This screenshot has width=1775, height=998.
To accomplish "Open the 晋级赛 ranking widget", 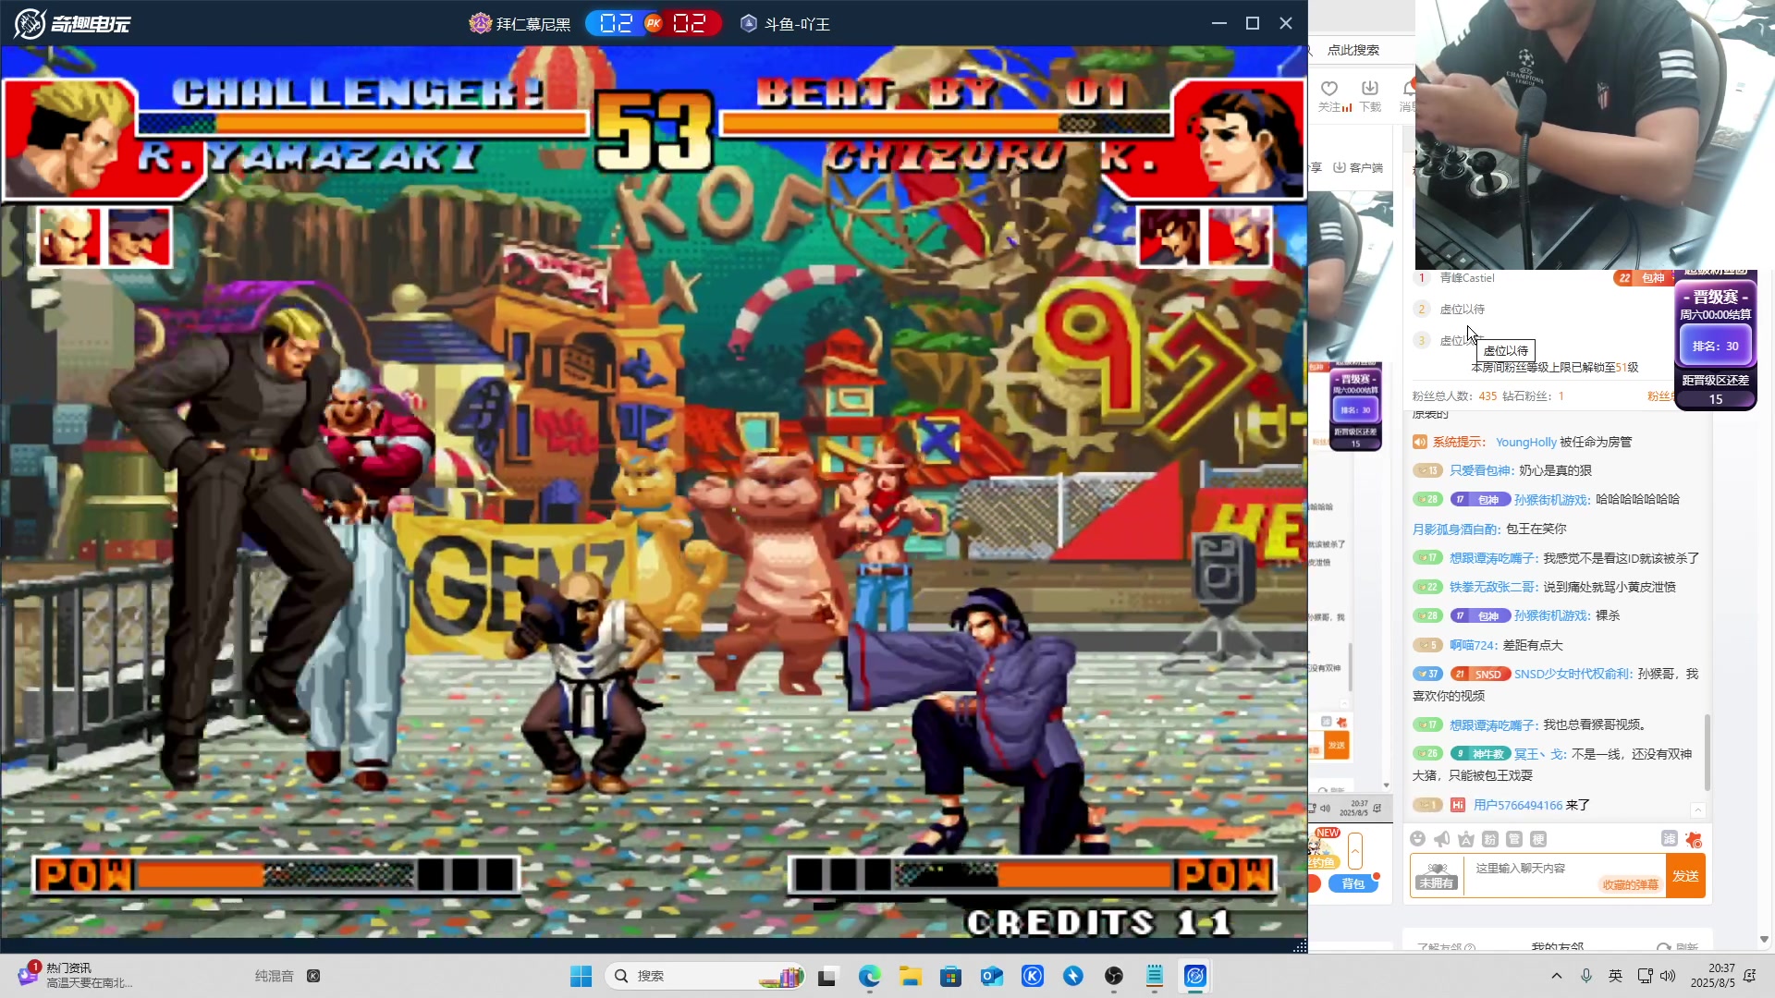I will pos(1716,340).
